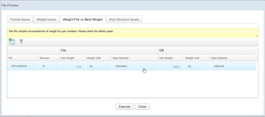Click the filter funnel icon
The image size is (265, 117).
tap(21, 41)
